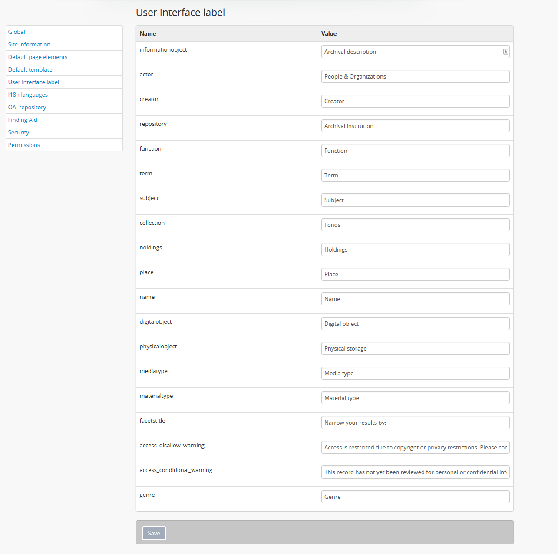Go to Security settings
The width and height of the screenshot is (558, 554).
(19, 132)
